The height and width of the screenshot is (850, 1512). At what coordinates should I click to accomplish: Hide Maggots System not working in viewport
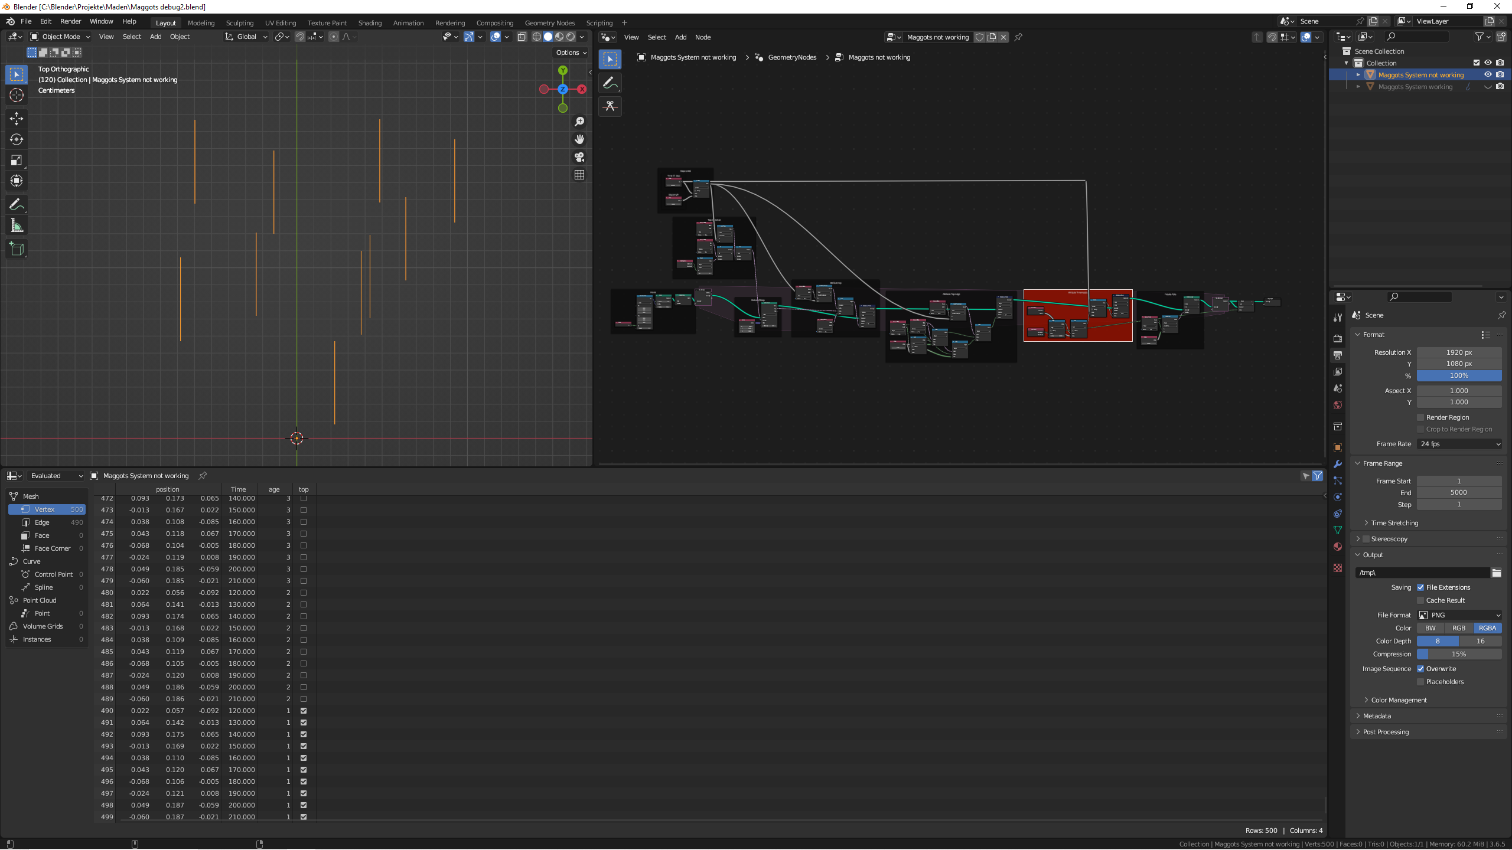point(1488,75)
